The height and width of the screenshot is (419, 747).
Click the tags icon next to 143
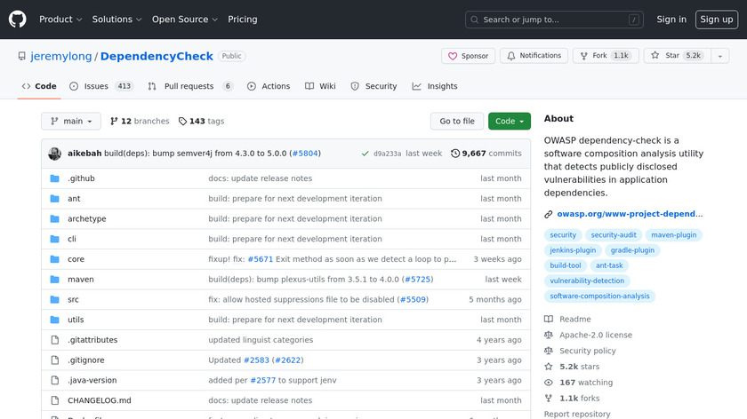182,122
